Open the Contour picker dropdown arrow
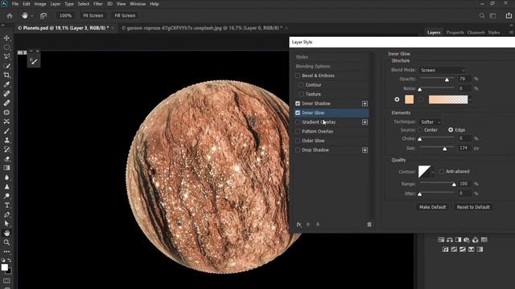This screenshot has width=515, height=289. [x=433, y=172]
